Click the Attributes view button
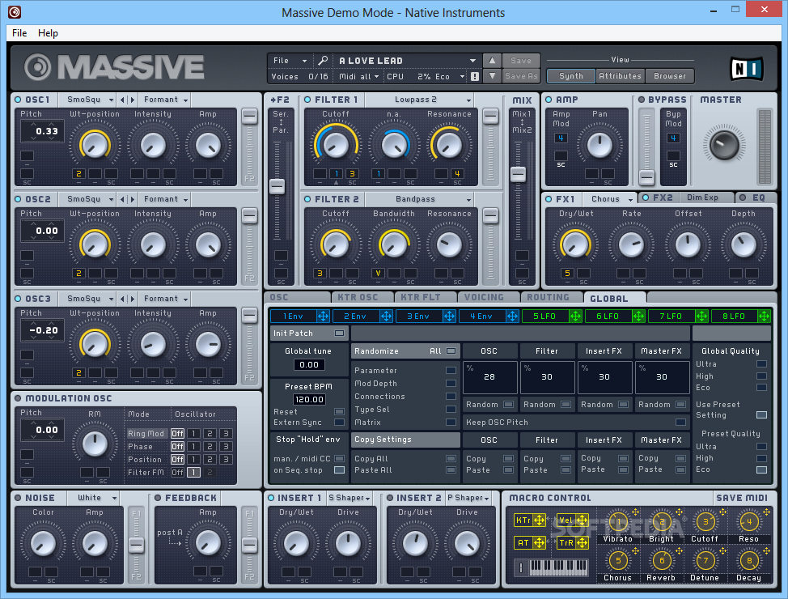 pos(621,76)
